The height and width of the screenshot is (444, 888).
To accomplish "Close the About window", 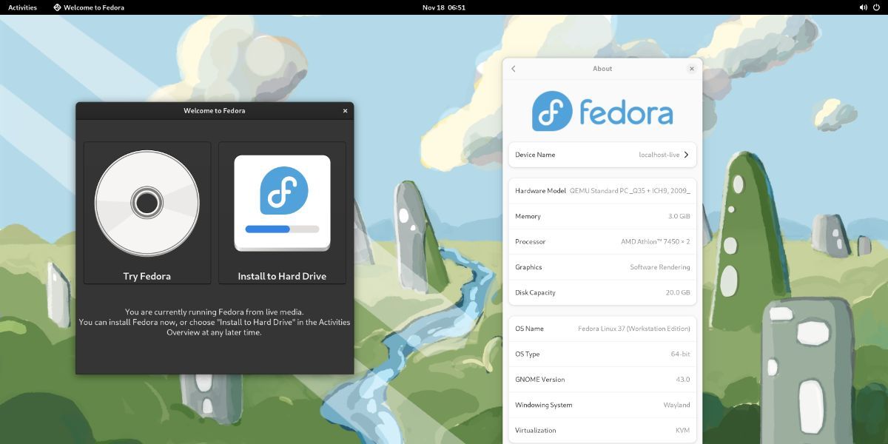I will pyautogui.click(x=692, y=69).
